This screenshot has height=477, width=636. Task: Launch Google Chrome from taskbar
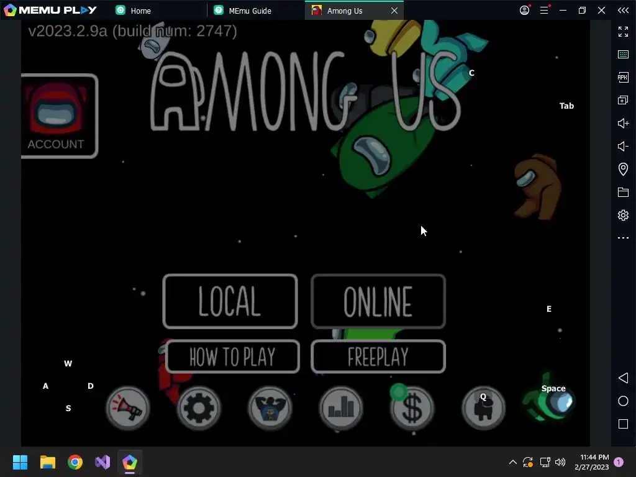coord(75,462)
